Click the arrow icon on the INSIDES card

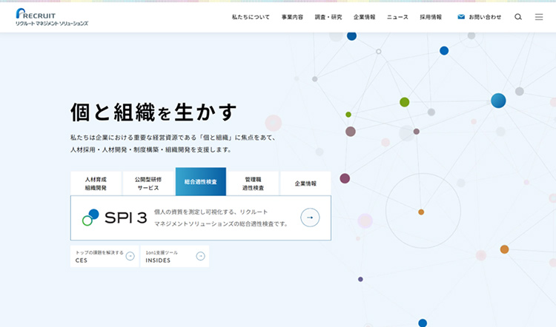(200, 256)
